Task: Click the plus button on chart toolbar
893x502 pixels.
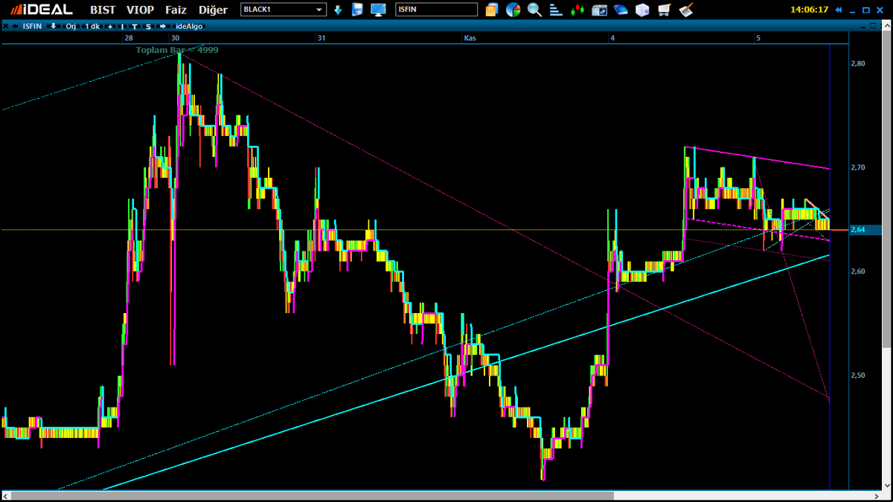Action: (x=110, y=26)
